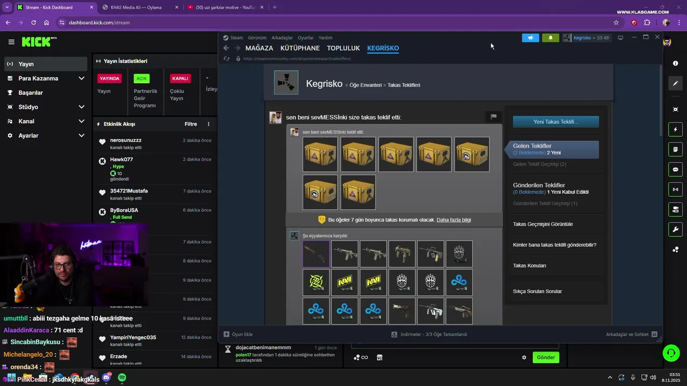Click the shop icon below chat box

[x=379, y=358]
